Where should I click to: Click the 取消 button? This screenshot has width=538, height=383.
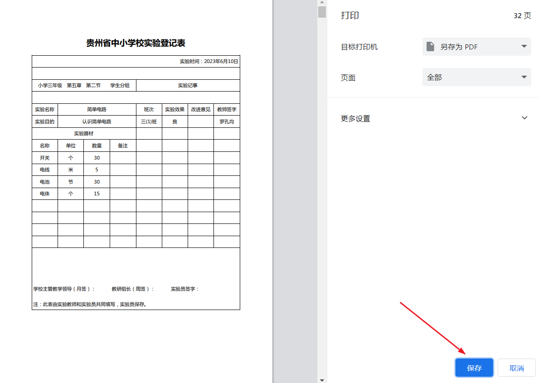516,368
